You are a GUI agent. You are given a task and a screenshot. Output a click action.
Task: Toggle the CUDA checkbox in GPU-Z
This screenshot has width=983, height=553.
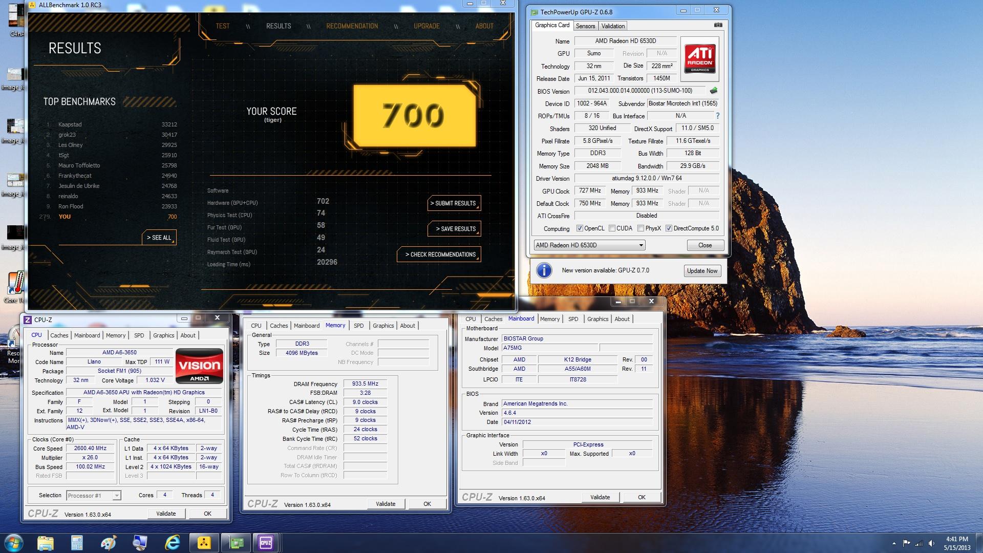click(x=612, y=228)
